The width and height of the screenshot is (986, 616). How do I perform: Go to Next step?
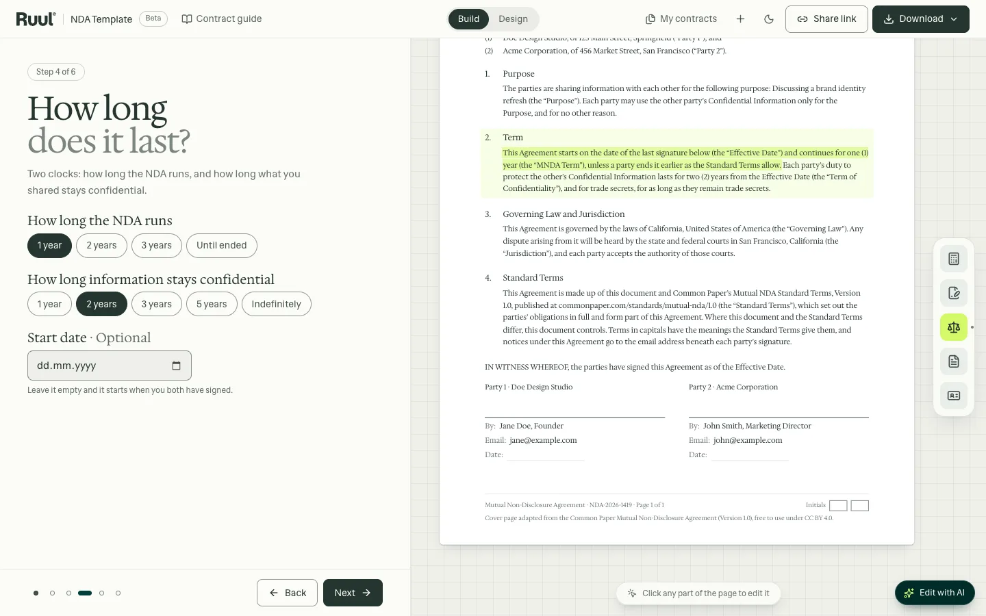click(353, 593)
